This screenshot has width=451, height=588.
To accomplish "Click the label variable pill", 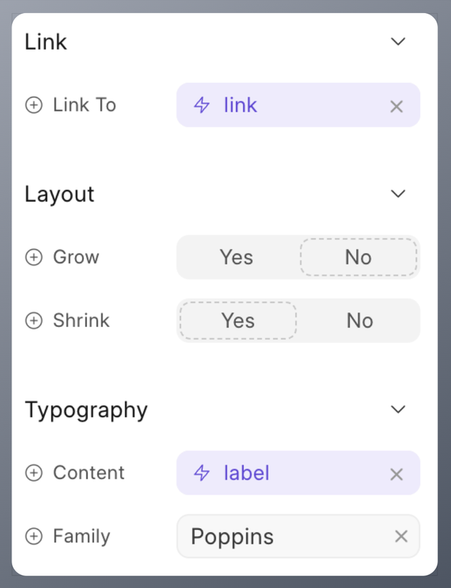I will pyautogui.click(x=298, y=473).
